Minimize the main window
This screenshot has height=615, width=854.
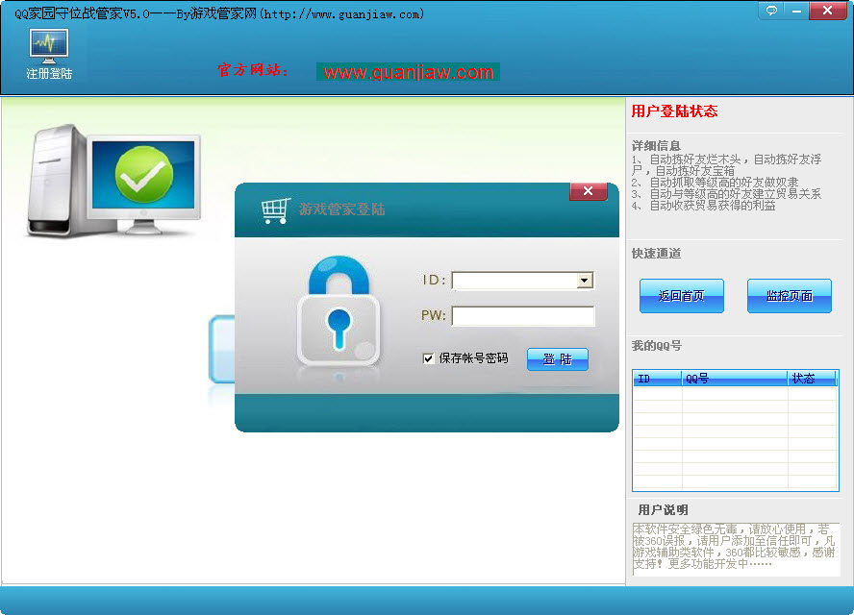click(x=796, y=11)
